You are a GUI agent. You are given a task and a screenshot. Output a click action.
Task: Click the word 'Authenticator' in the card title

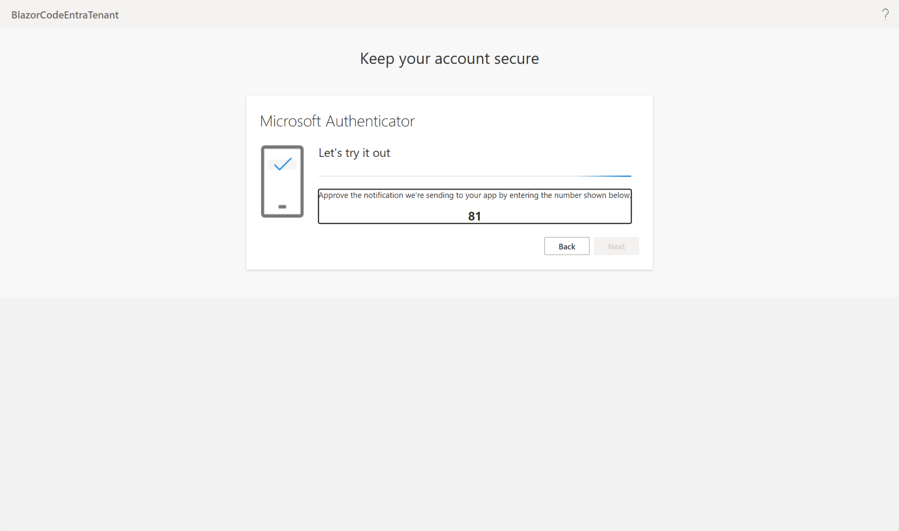tap(370, 121)
